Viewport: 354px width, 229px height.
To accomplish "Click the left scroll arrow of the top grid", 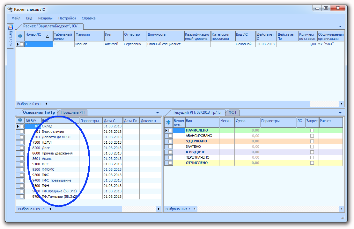I will pos(46,104).
